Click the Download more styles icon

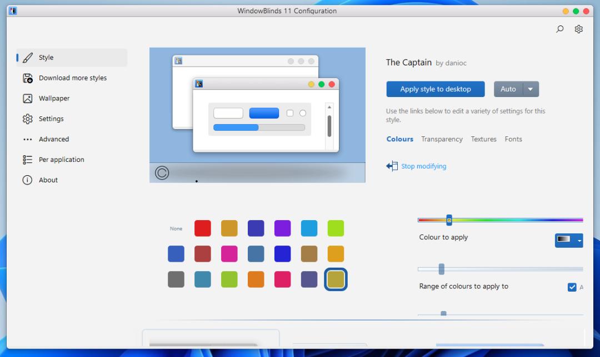point(28,78)
